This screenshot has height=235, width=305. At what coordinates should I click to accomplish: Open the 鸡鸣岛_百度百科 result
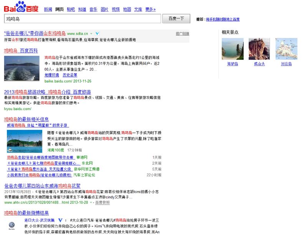tap(21, 51)
